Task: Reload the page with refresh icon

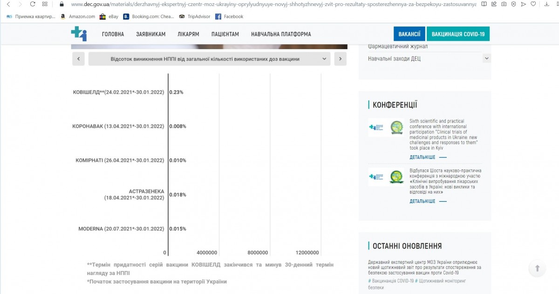Action: [33, 4]
